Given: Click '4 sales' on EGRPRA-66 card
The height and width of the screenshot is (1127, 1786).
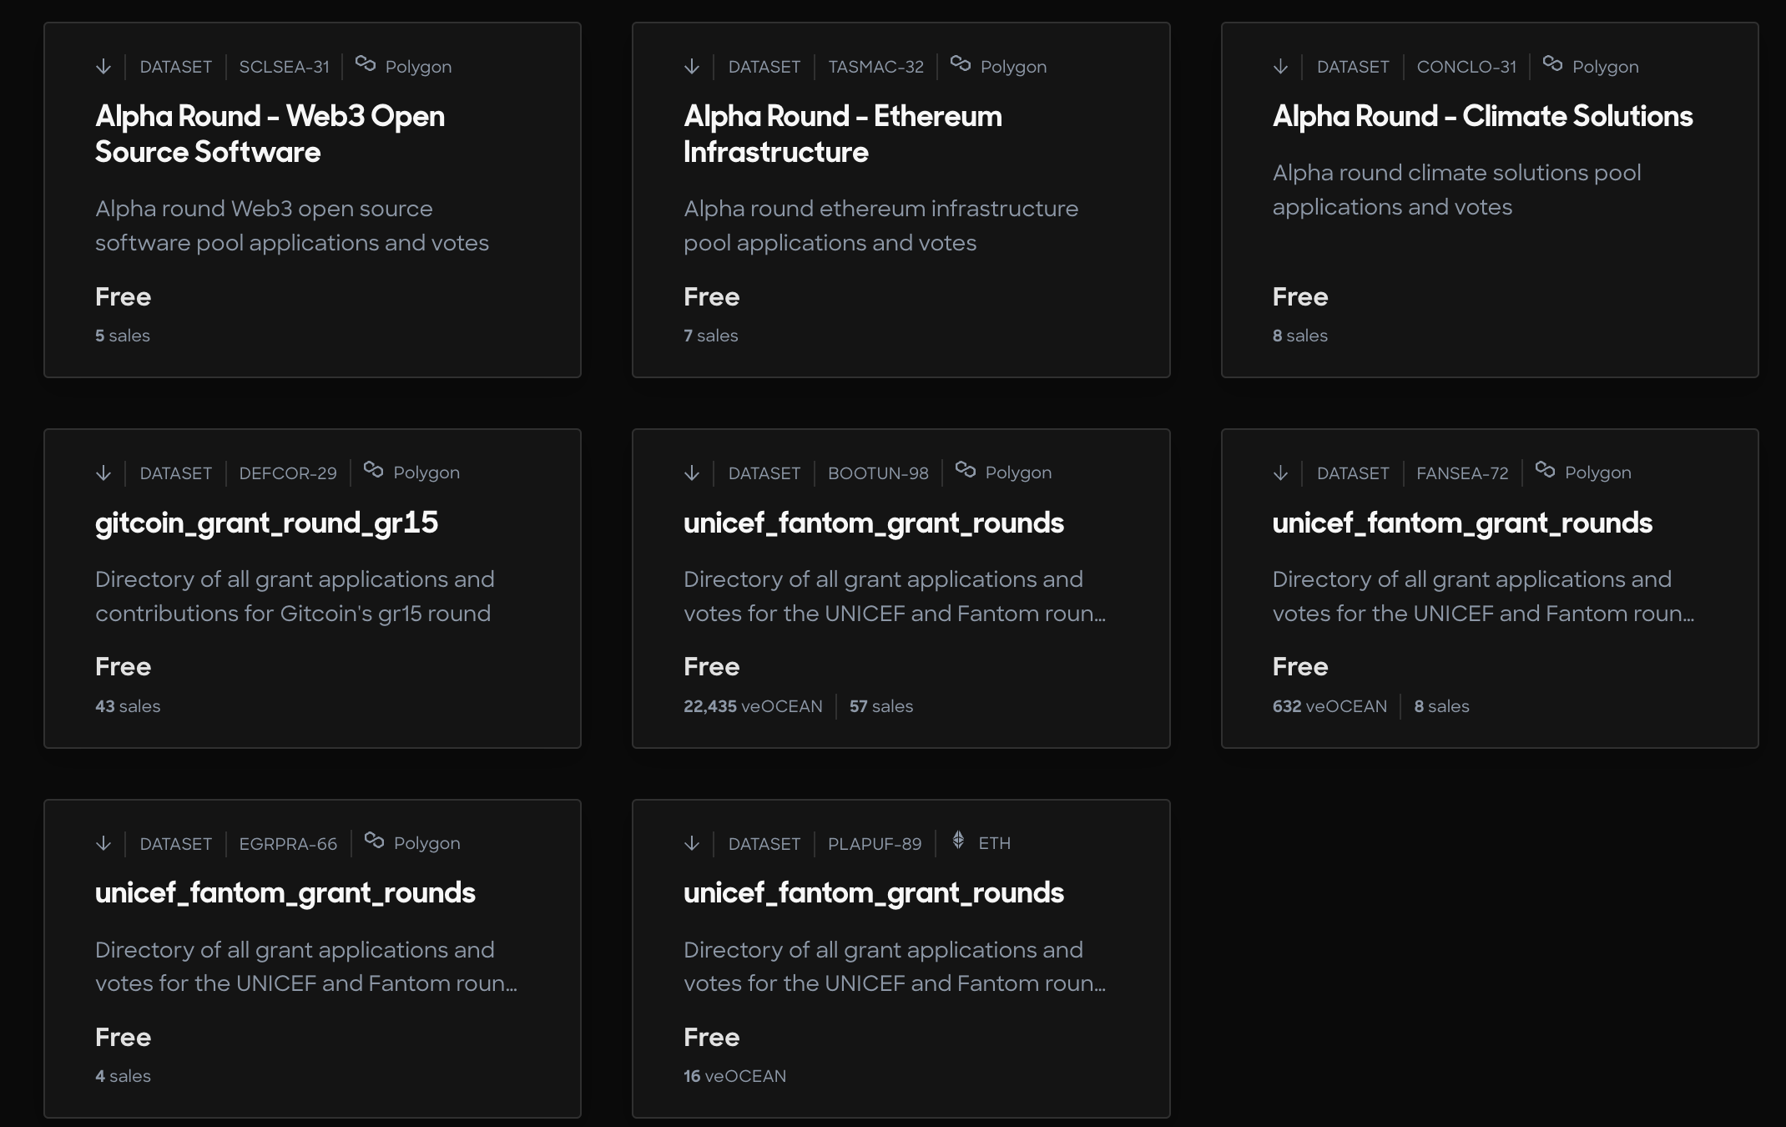Looking at the screenshot, I should (123, 1076).
